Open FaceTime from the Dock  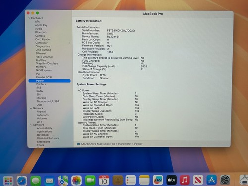pos(90,181)
